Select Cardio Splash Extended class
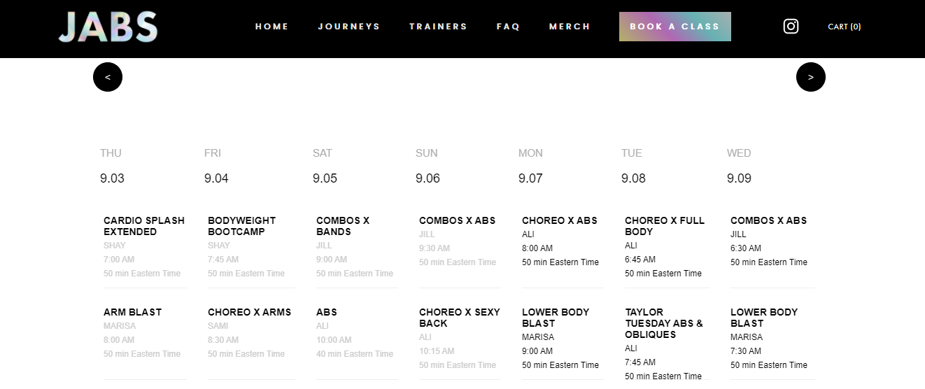The image size is (925, 389). click(144, 226)
